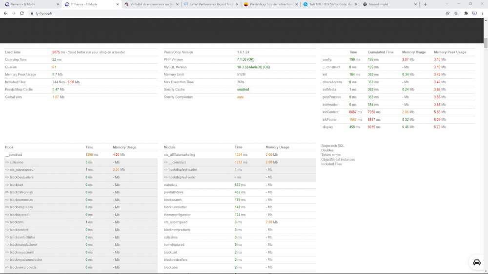488x274 pixels.
Task: Click the padlock site info icon
Action: pyautogui.click(x=32, y=13)
